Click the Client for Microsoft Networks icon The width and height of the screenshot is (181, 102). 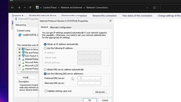23,49
